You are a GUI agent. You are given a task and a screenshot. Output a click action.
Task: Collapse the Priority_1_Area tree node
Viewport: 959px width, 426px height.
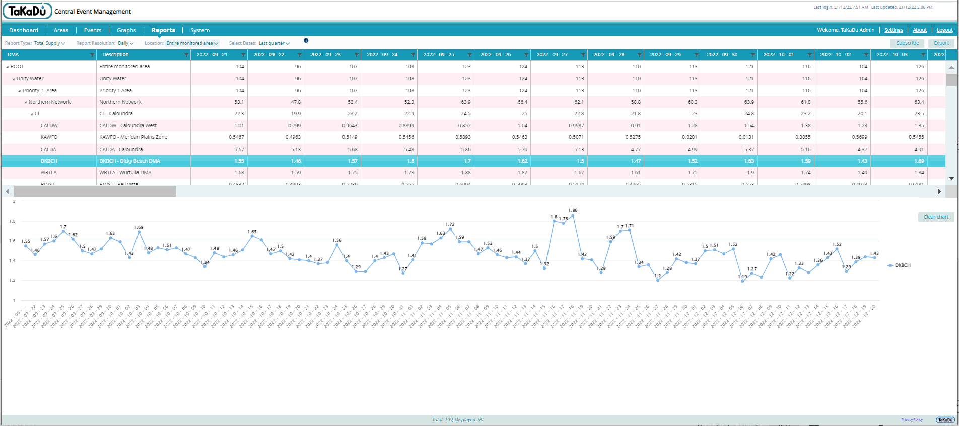pyautogui.click(x=19, y=91)
